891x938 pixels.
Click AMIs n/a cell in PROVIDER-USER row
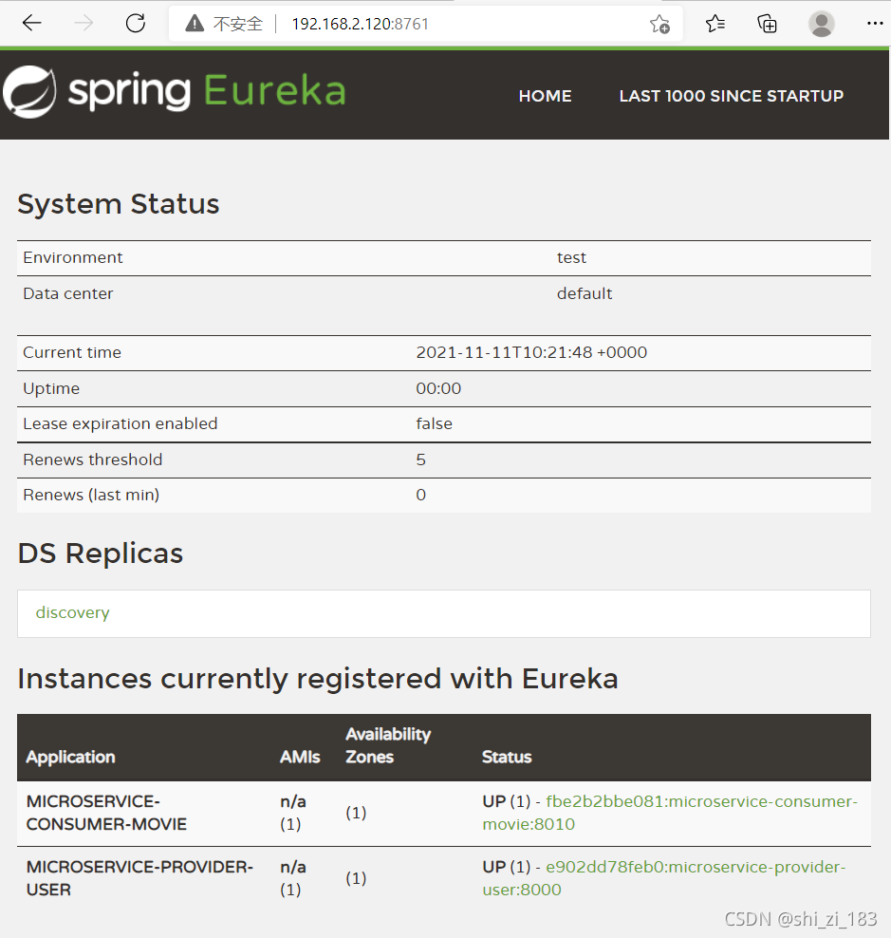293,878
